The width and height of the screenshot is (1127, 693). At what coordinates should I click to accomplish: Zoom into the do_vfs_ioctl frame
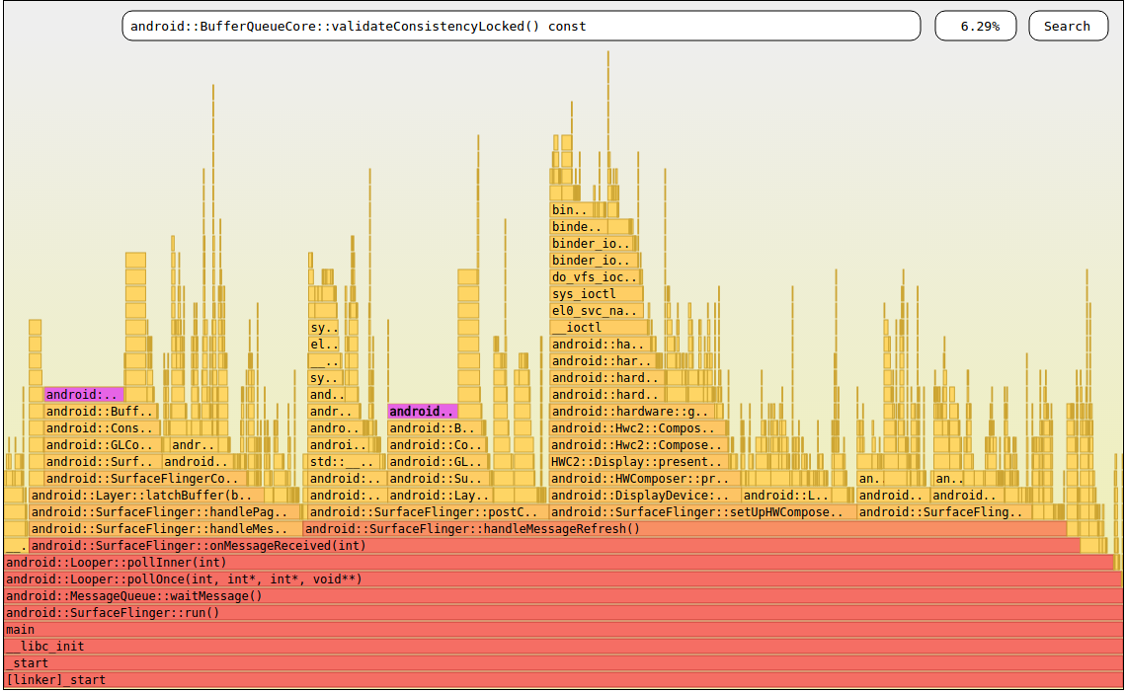point(596,276)
